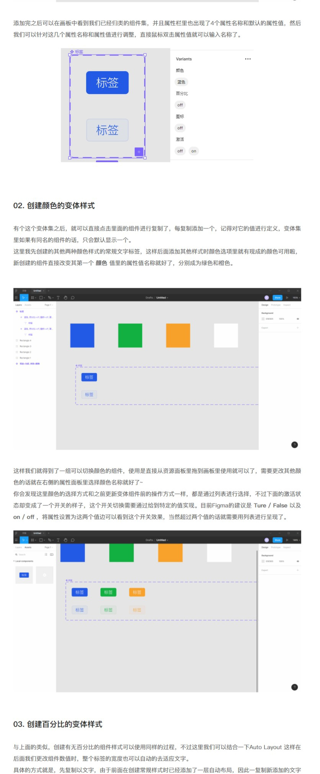Open the Variants panel three-dot menu
This screenshot has height=774, width=320.
click(x=248, y=59)
